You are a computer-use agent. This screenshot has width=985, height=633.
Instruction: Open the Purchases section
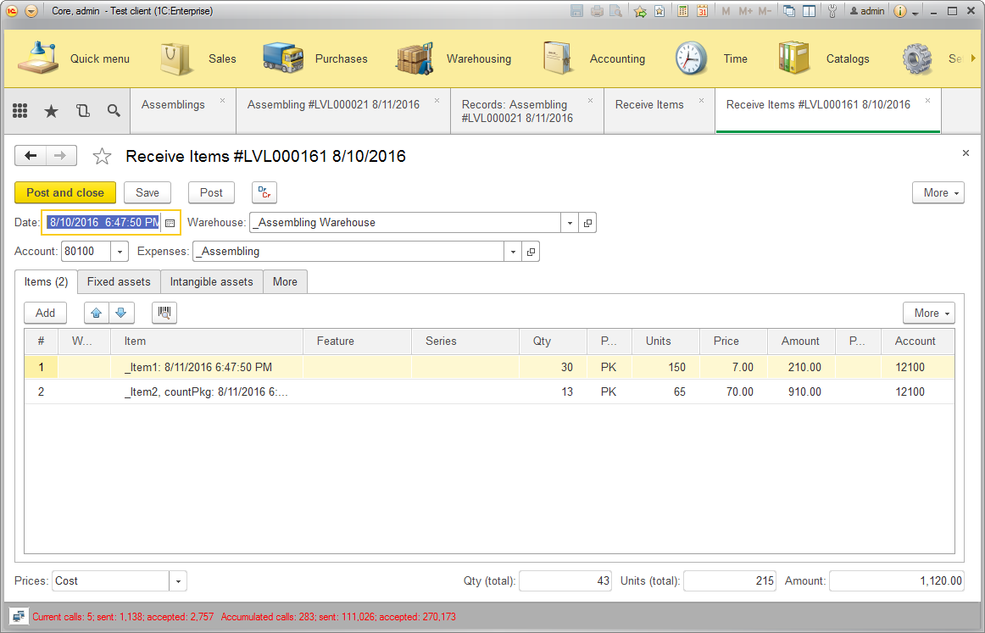click(314, 58)
